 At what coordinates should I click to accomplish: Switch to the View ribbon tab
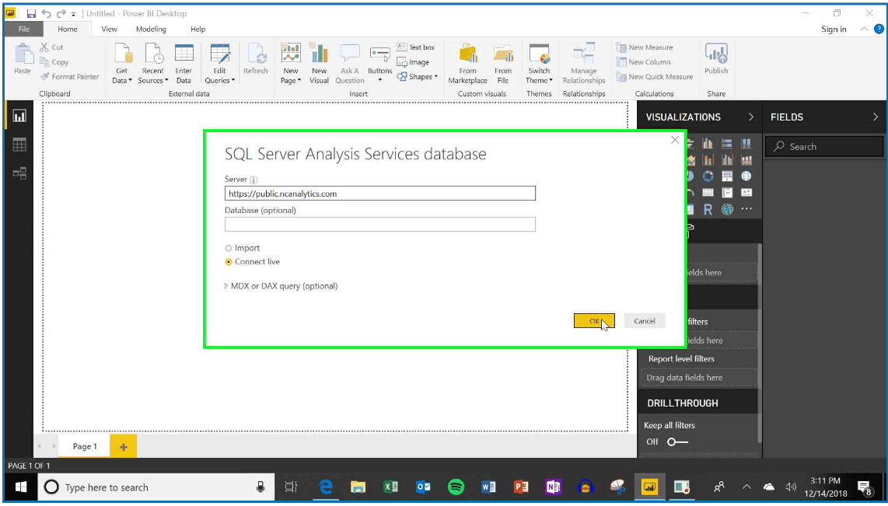pyautogui.click(x=109, y=29)
